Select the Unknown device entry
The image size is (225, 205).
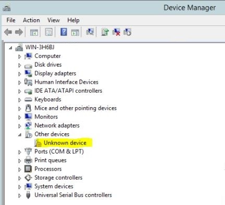click(65, 143)
